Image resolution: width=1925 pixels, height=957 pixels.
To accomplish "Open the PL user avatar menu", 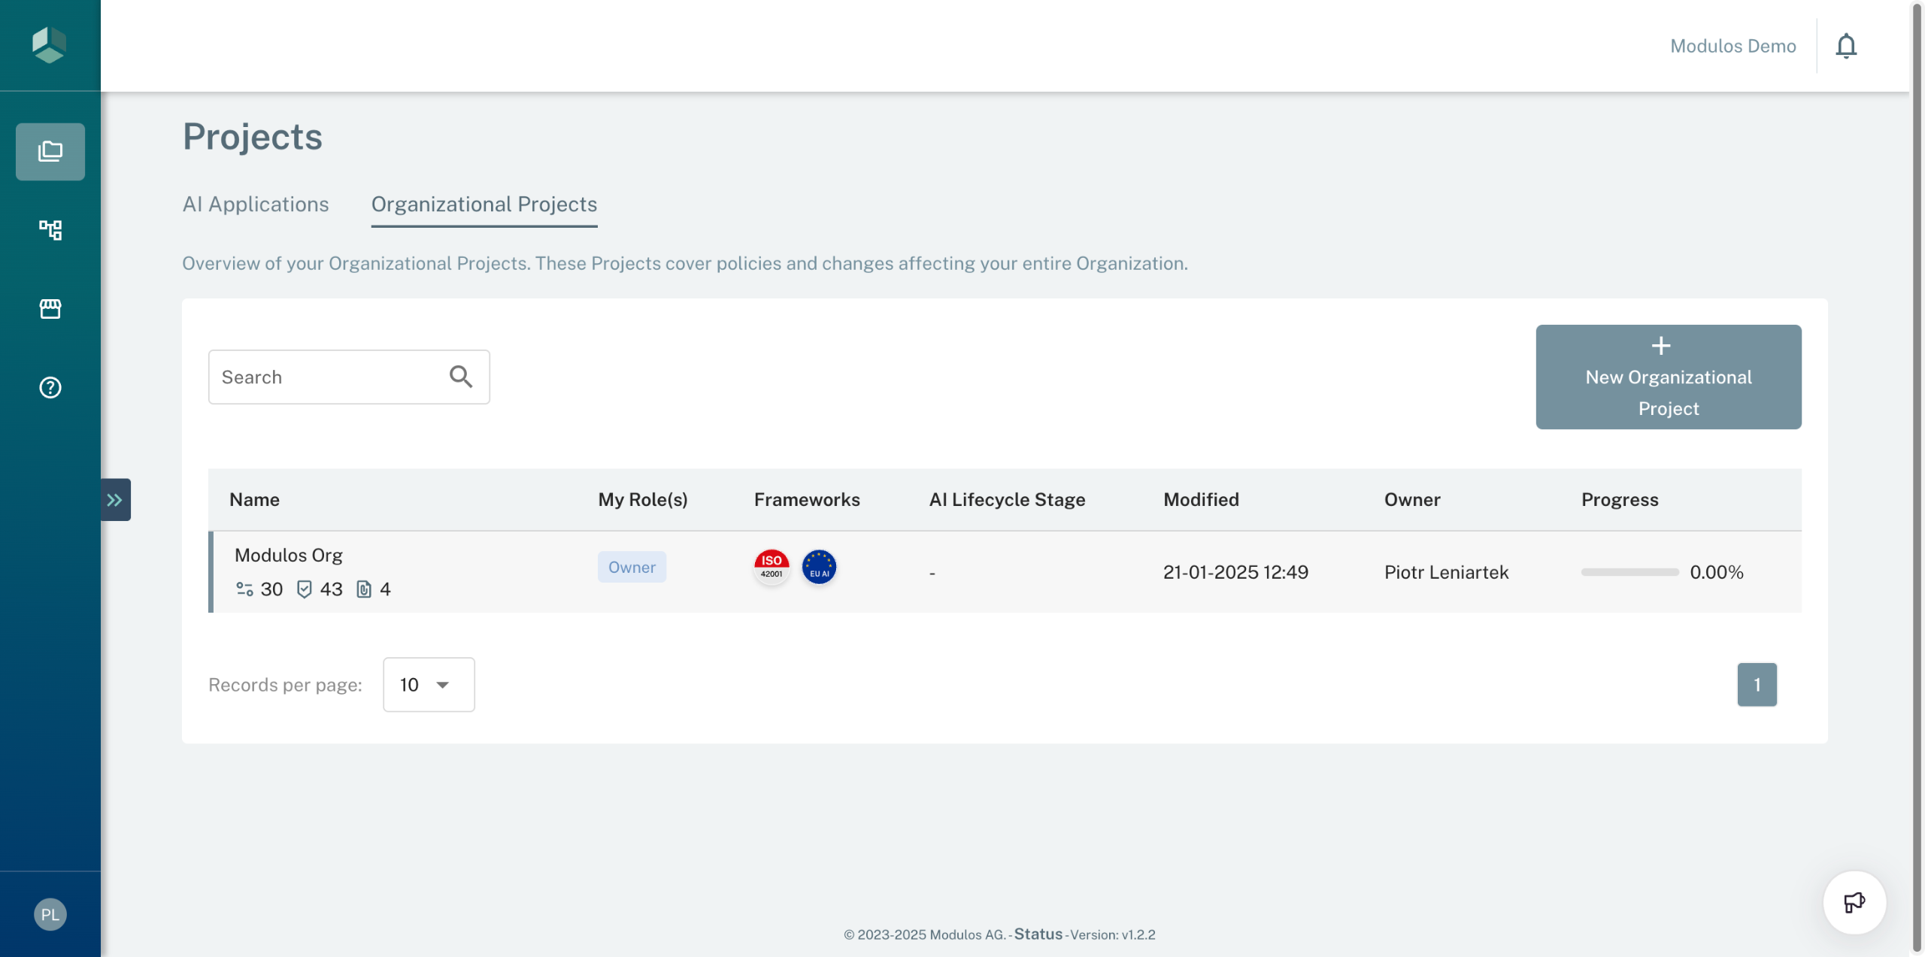I will [x=50, y=914].
